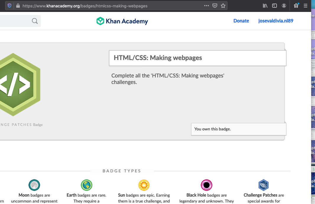Toggle Firefox sidebar view
This screenshot has height=204, width=315.
(275, 6)
